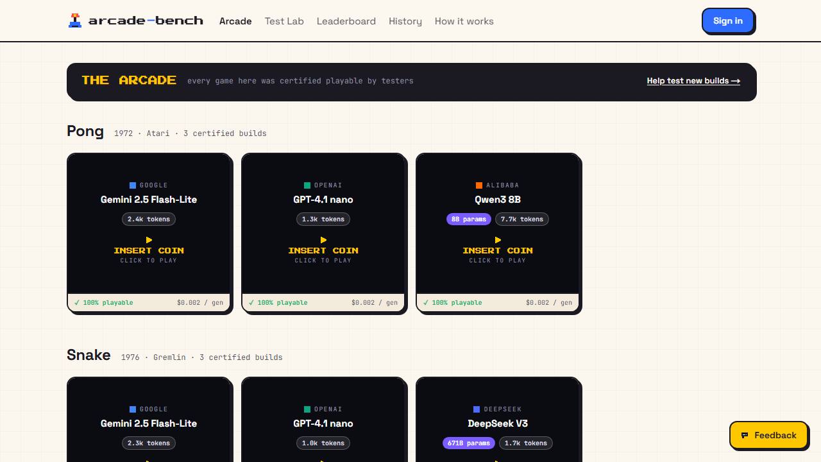This screenshot has width=821, height=462.
Task: Click INSERT COIN on Pong's GPT-4.1 nano card
Action: click(323, 250)
